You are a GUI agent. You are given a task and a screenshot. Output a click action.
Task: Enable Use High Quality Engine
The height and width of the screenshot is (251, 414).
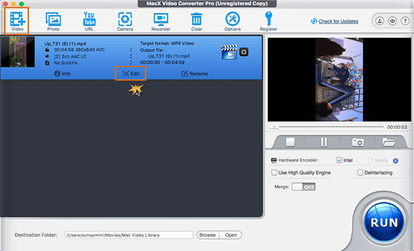[274, 172]
